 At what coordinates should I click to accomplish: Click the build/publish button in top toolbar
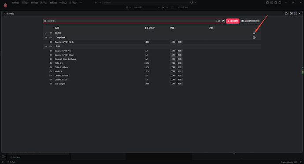click(x=183, y=7)
